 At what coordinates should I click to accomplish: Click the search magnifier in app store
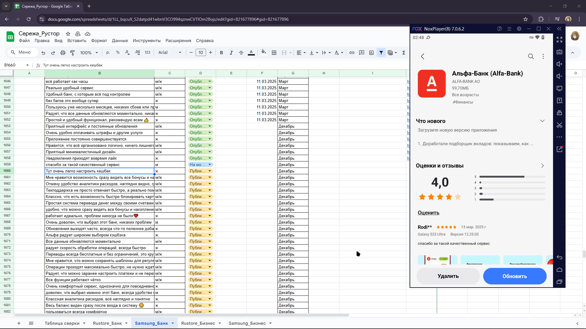click(531, 56)
